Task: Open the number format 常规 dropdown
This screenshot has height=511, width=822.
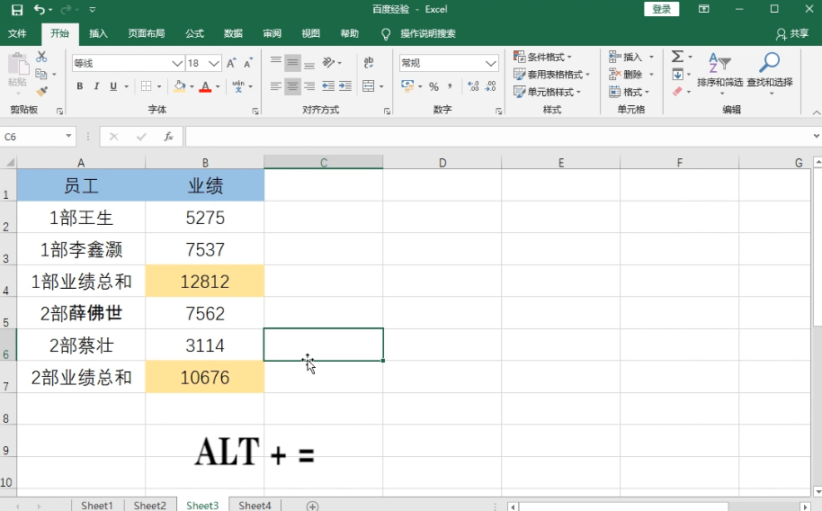Action: 491,64
